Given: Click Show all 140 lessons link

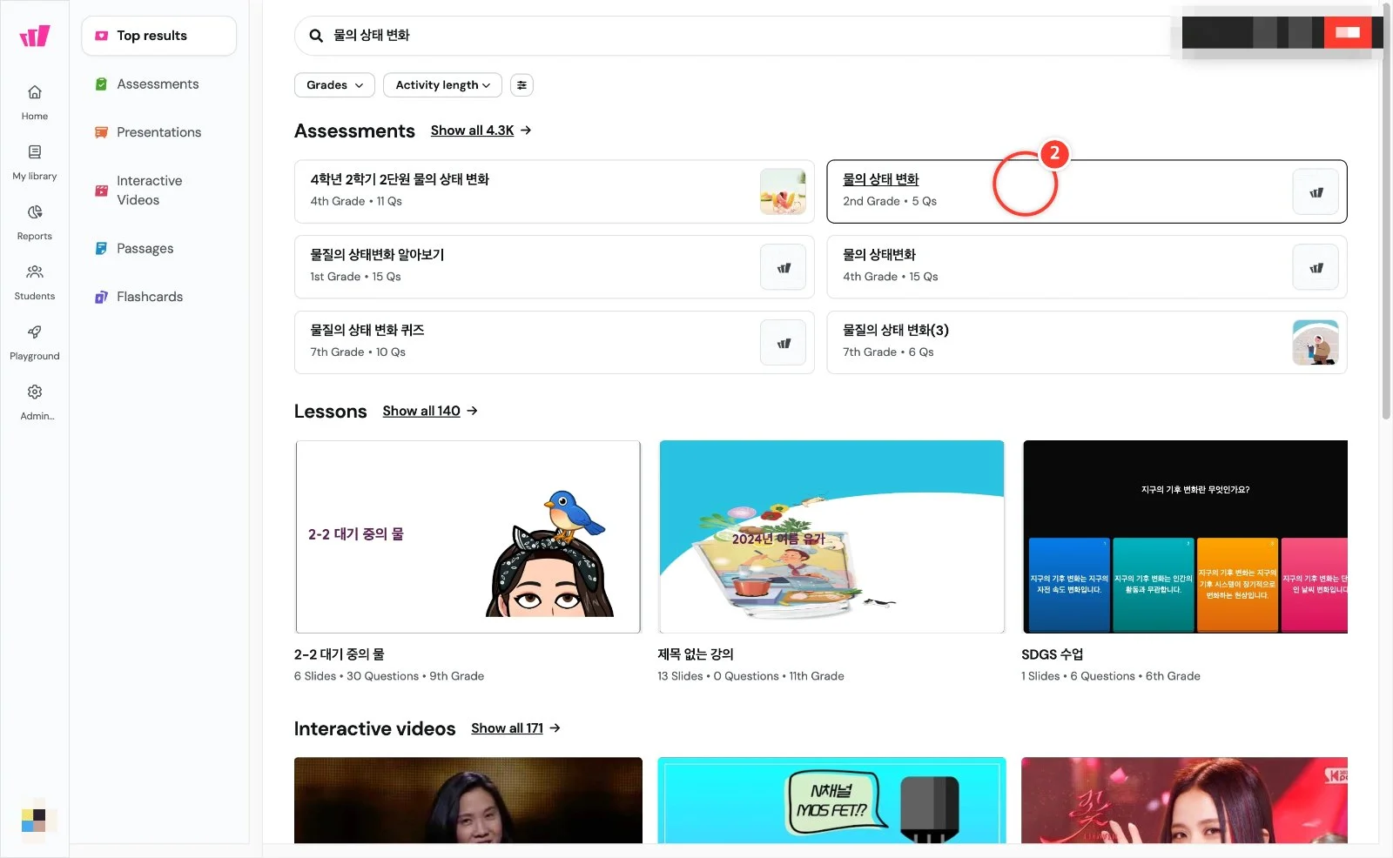Looking at the screenshot, I should [421, 411].
